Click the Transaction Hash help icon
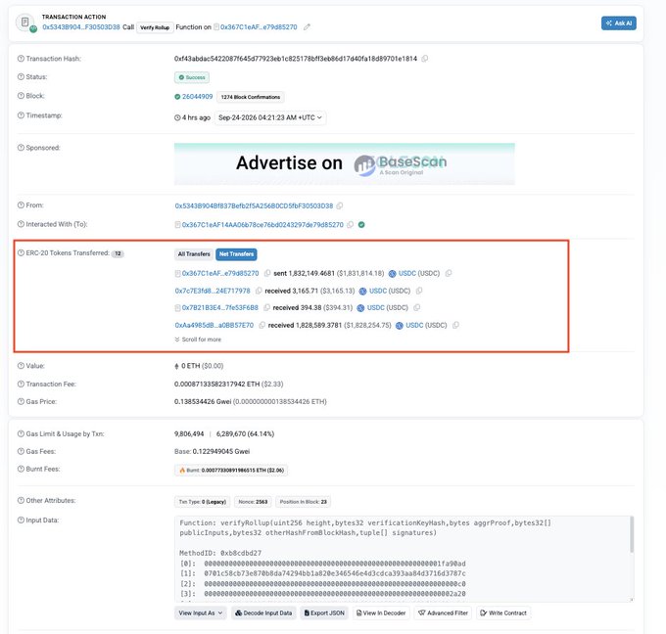 point(21,59)
